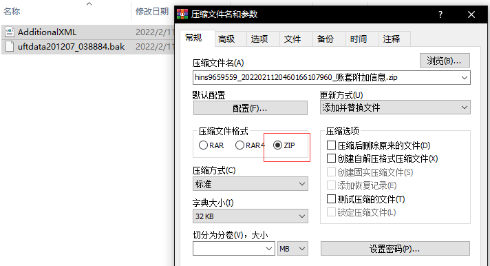
Task: Open the 压缩方式 dropdown showing 标准
Action: point(251,184)
